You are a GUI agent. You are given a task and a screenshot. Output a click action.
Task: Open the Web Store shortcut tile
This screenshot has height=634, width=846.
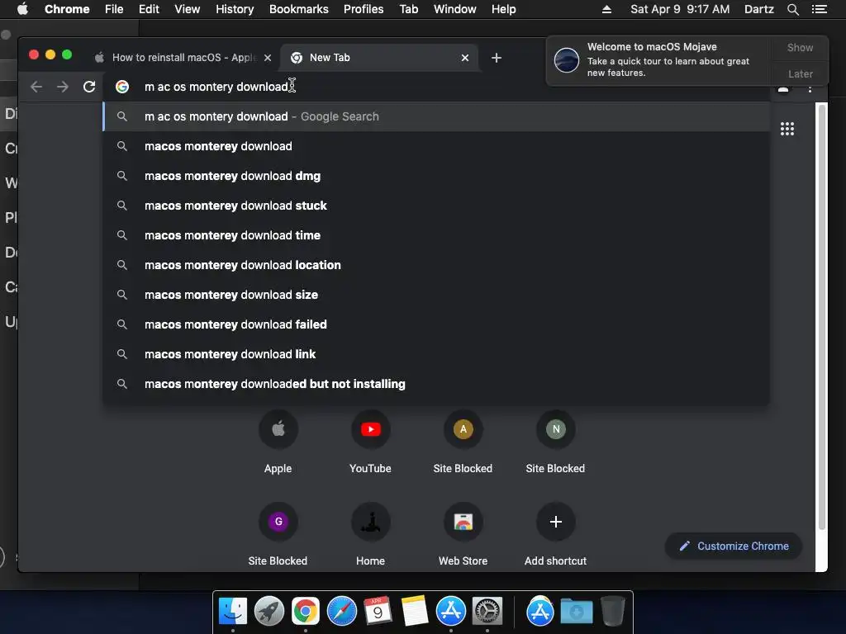tap(463, 534)
